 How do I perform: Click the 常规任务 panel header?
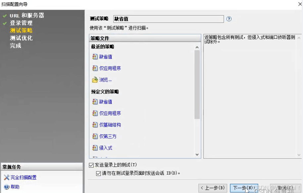42,167
